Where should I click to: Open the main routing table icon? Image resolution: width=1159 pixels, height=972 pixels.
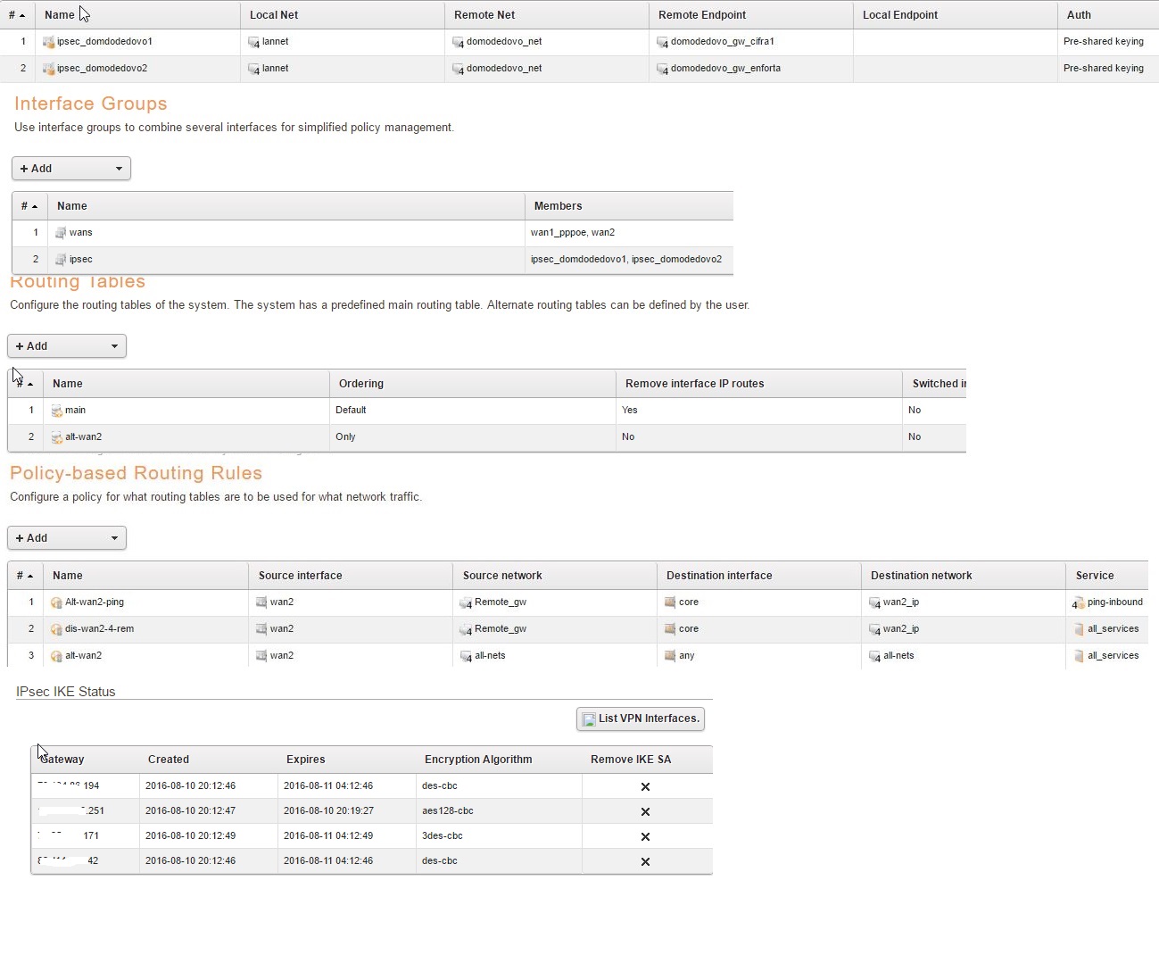point(56,411)
